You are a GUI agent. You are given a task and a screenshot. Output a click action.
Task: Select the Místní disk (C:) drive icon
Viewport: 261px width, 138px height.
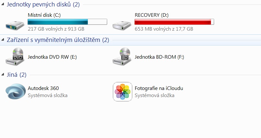(15, 25)
